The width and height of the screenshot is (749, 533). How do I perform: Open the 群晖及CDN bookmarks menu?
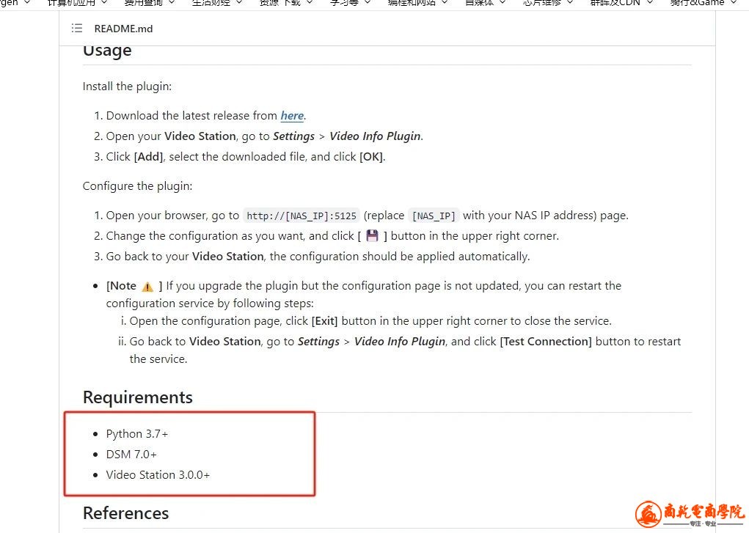(621, 2)
